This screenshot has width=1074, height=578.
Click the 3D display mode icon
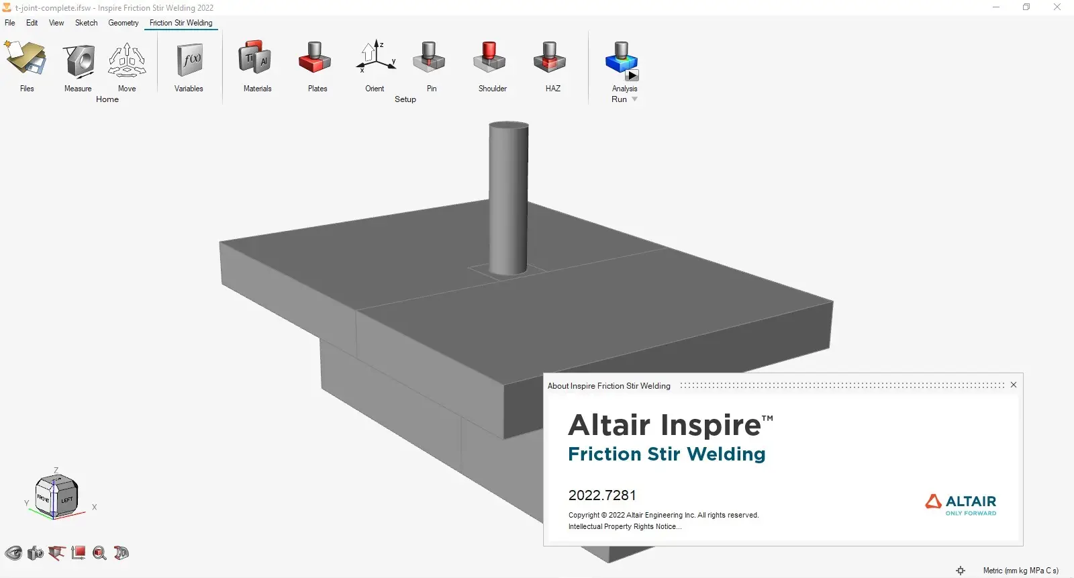(121, 553)
